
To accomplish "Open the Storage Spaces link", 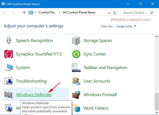I will [98, 41].
